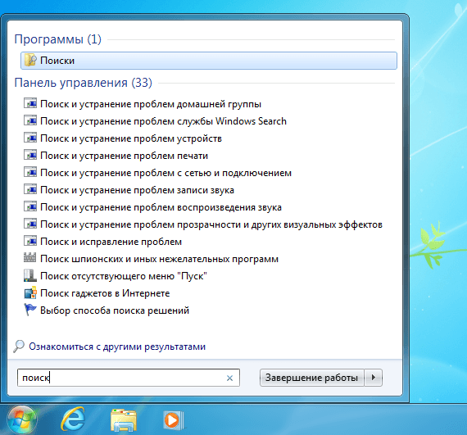Screen dimensions: 467x435
Task: Expand the shutdown options arrow
Action: (x=374, y=378)
